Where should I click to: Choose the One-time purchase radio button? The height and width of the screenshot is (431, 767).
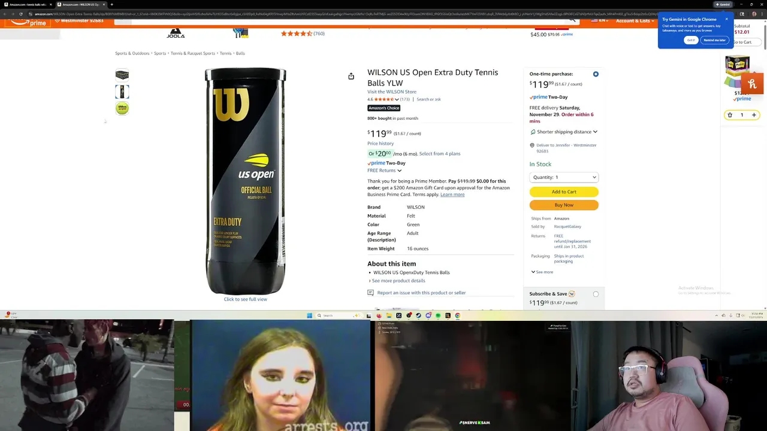pos(596,74)
